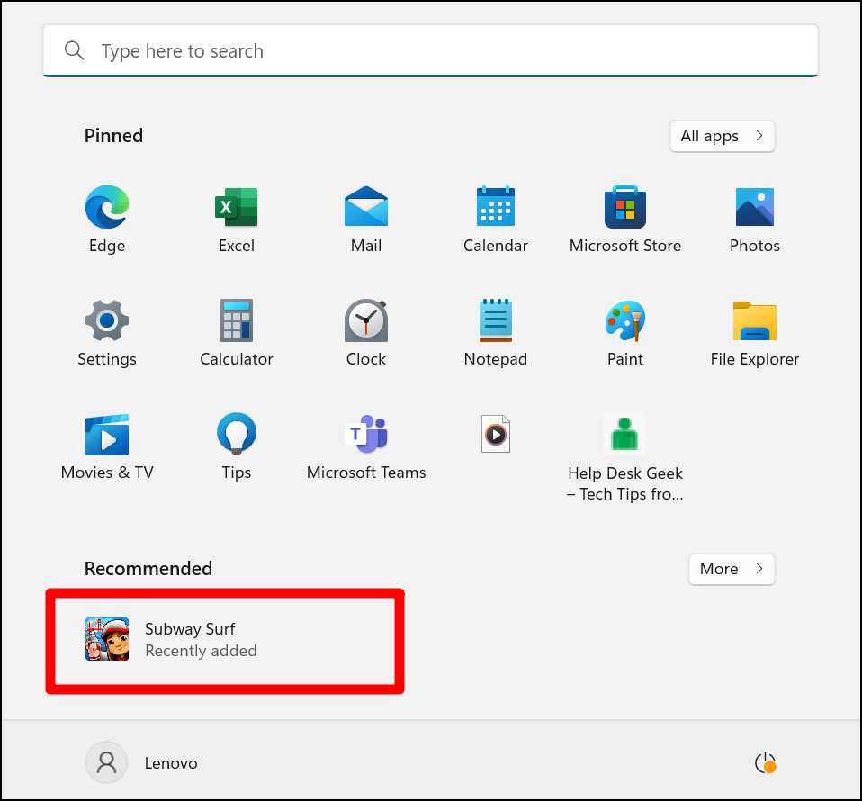
Task: Open Settings gear icon
Action: pyautogui.click(x=107, y=320)
